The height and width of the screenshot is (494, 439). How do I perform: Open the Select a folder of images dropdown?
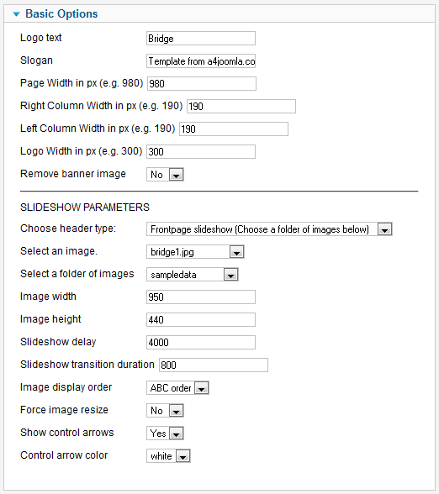(x=193, y=275)
